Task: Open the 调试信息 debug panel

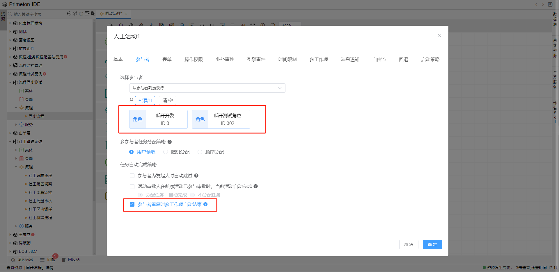Action: pos(22,260)
